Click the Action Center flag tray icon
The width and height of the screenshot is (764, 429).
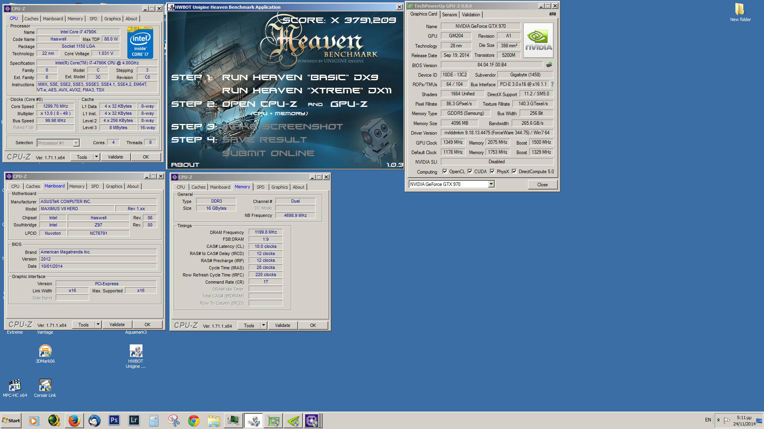[727, 420]
